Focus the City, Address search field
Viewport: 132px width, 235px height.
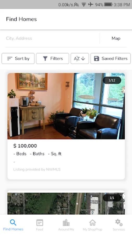pos(52,38)
